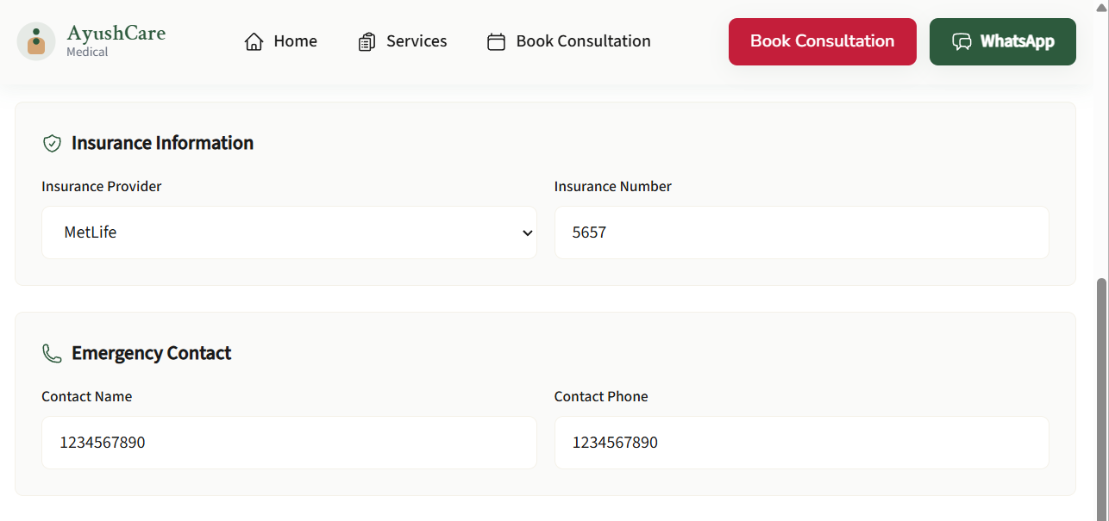Click the AyushCare logo icon
The height and width of the screenshot is (521, 1109).
(36, 41)
